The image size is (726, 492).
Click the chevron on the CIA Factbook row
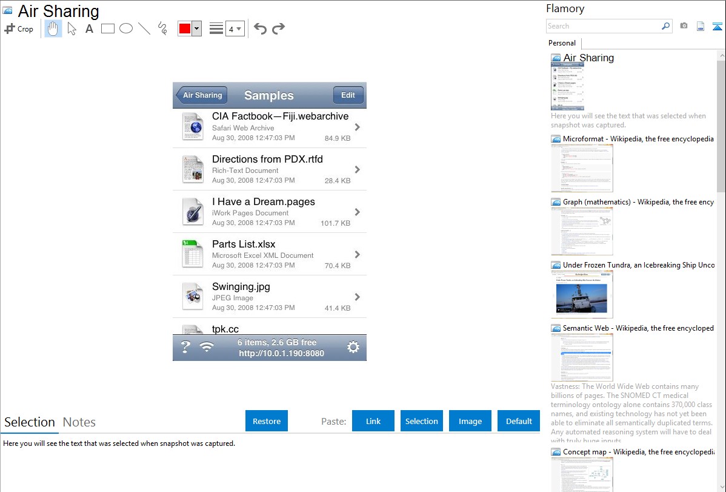point(357,127)
